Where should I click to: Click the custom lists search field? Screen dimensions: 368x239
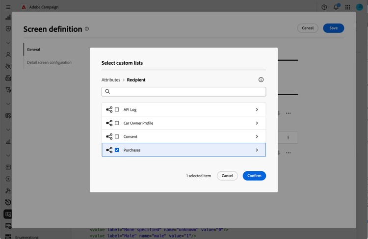click(184, 91)
